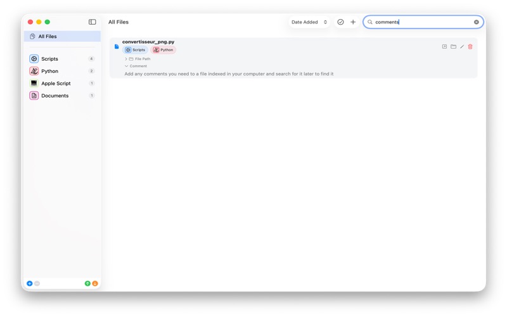Click inside the search field
Image resolution: width=507 pixels, height=317 pixels.
pos(423,22)
